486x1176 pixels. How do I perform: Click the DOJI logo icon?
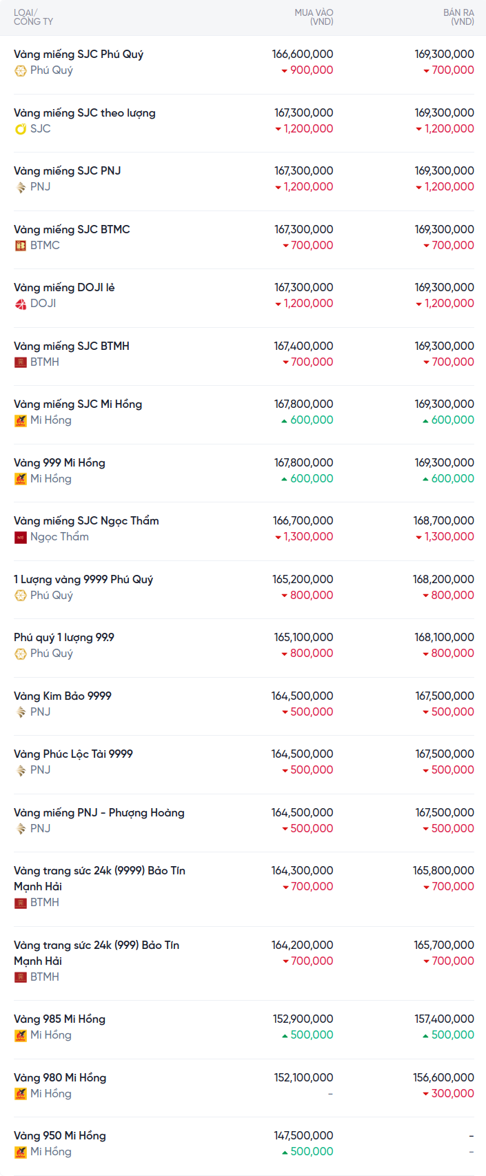point(21,304)
